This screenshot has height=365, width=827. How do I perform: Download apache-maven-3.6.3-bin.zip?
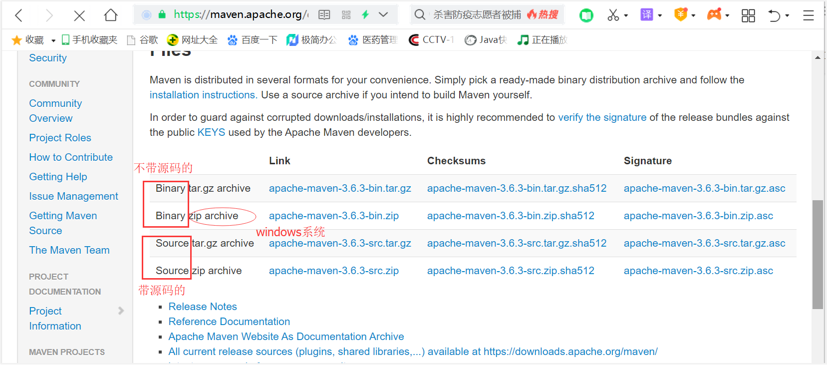(x=334, y=216)
